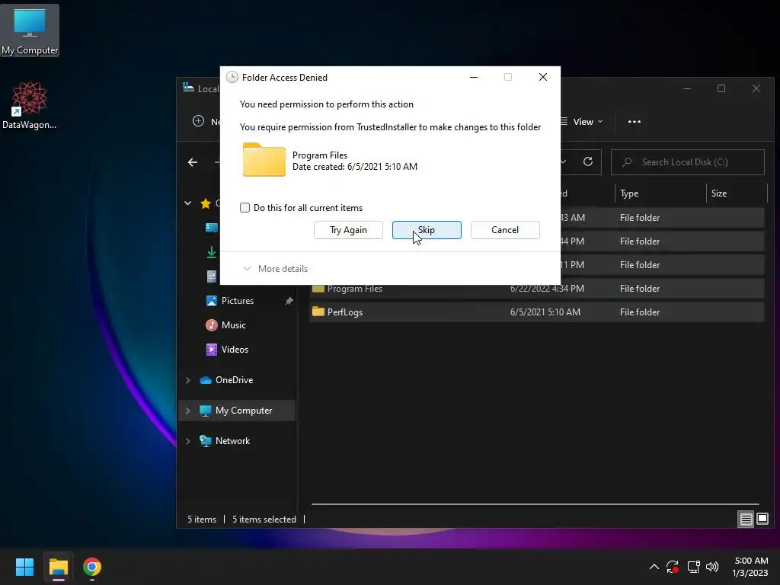Click the Search Local Disk (C:) field

pyautogui.click(x=688, y=162)
